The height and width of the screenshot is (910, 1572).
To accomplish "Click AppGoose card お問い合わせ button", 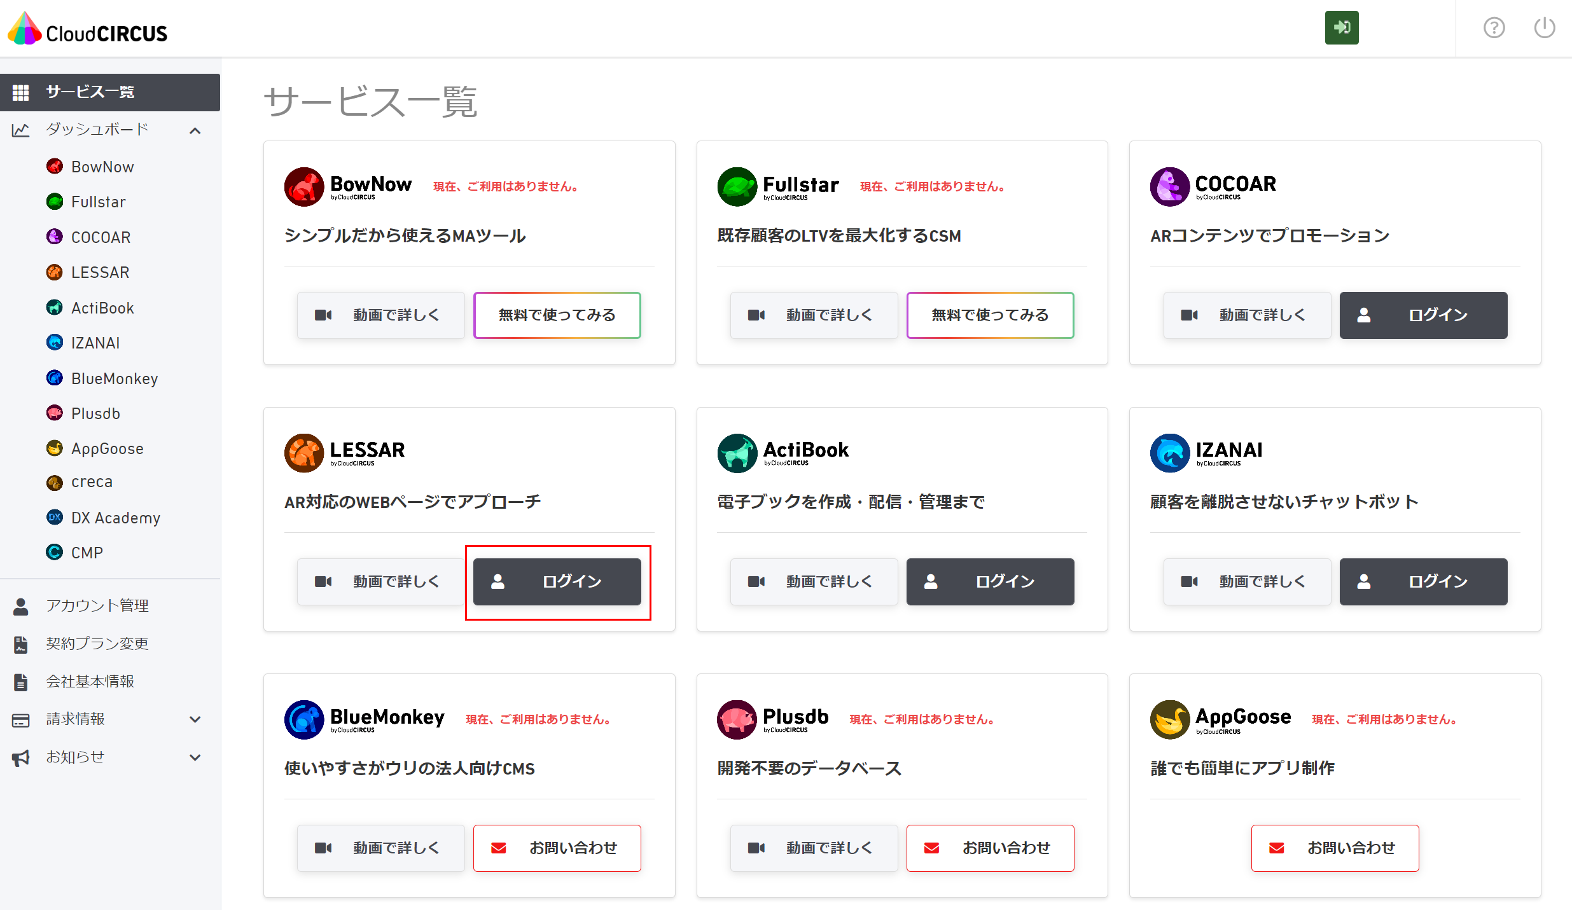I will click(1335, 848).
